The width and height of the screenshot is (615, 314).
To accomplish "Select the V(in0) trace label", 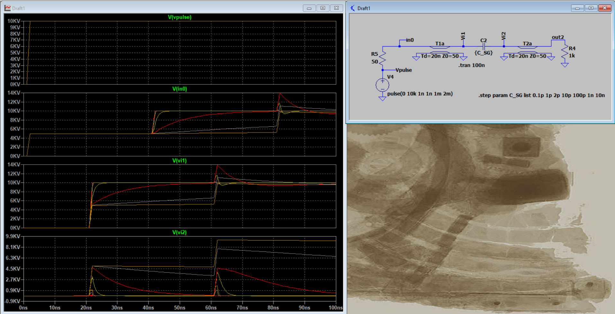I will pos(179,89).
